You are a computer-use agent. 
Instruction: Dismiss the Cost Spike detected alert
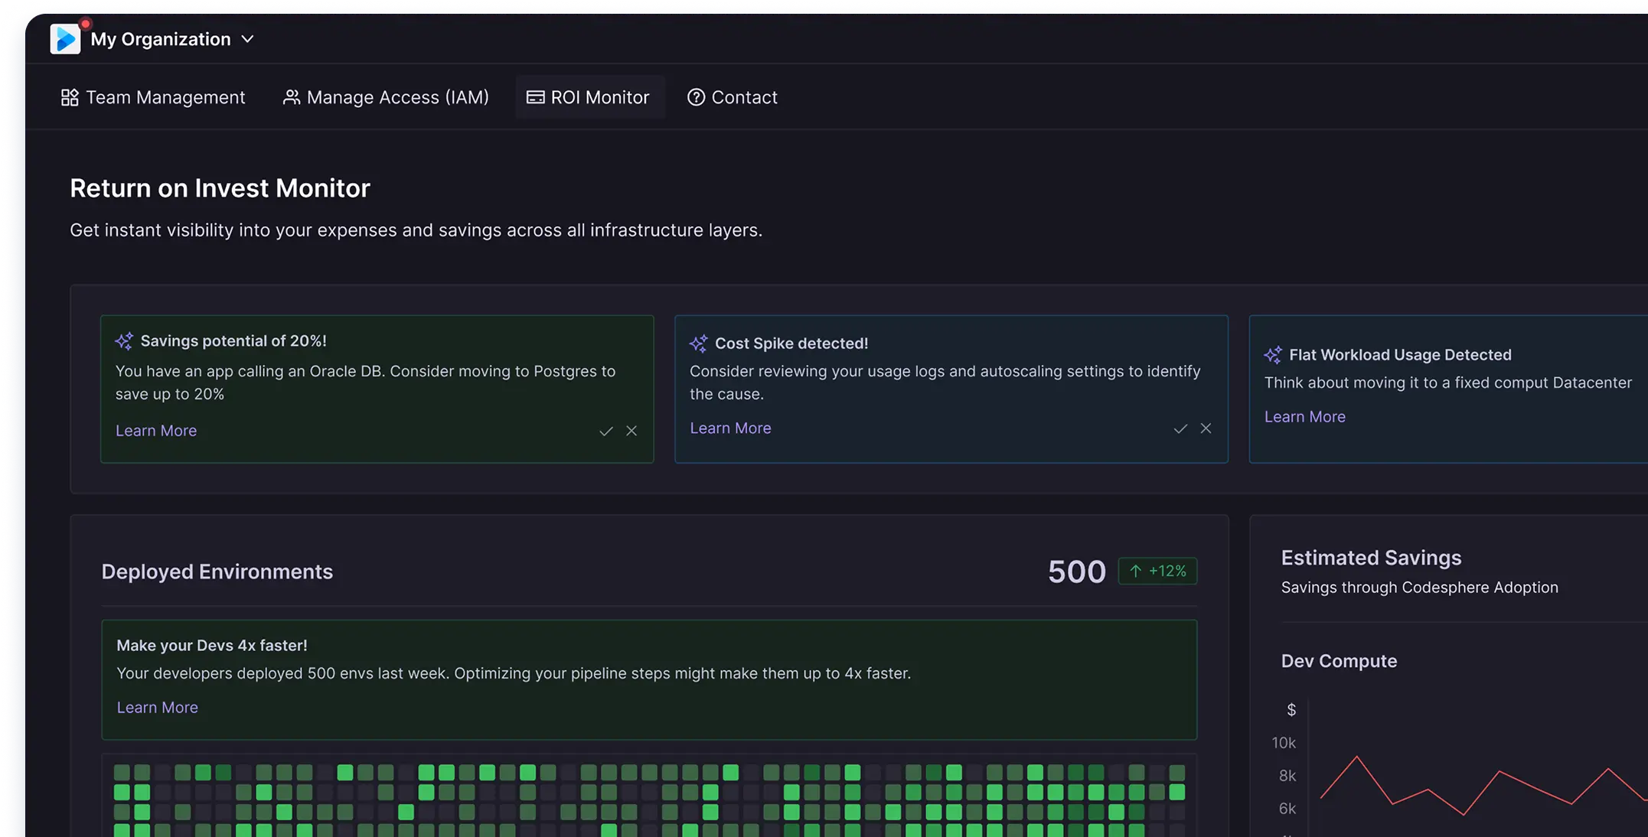pyautogui.click(x=1206, y=428)
